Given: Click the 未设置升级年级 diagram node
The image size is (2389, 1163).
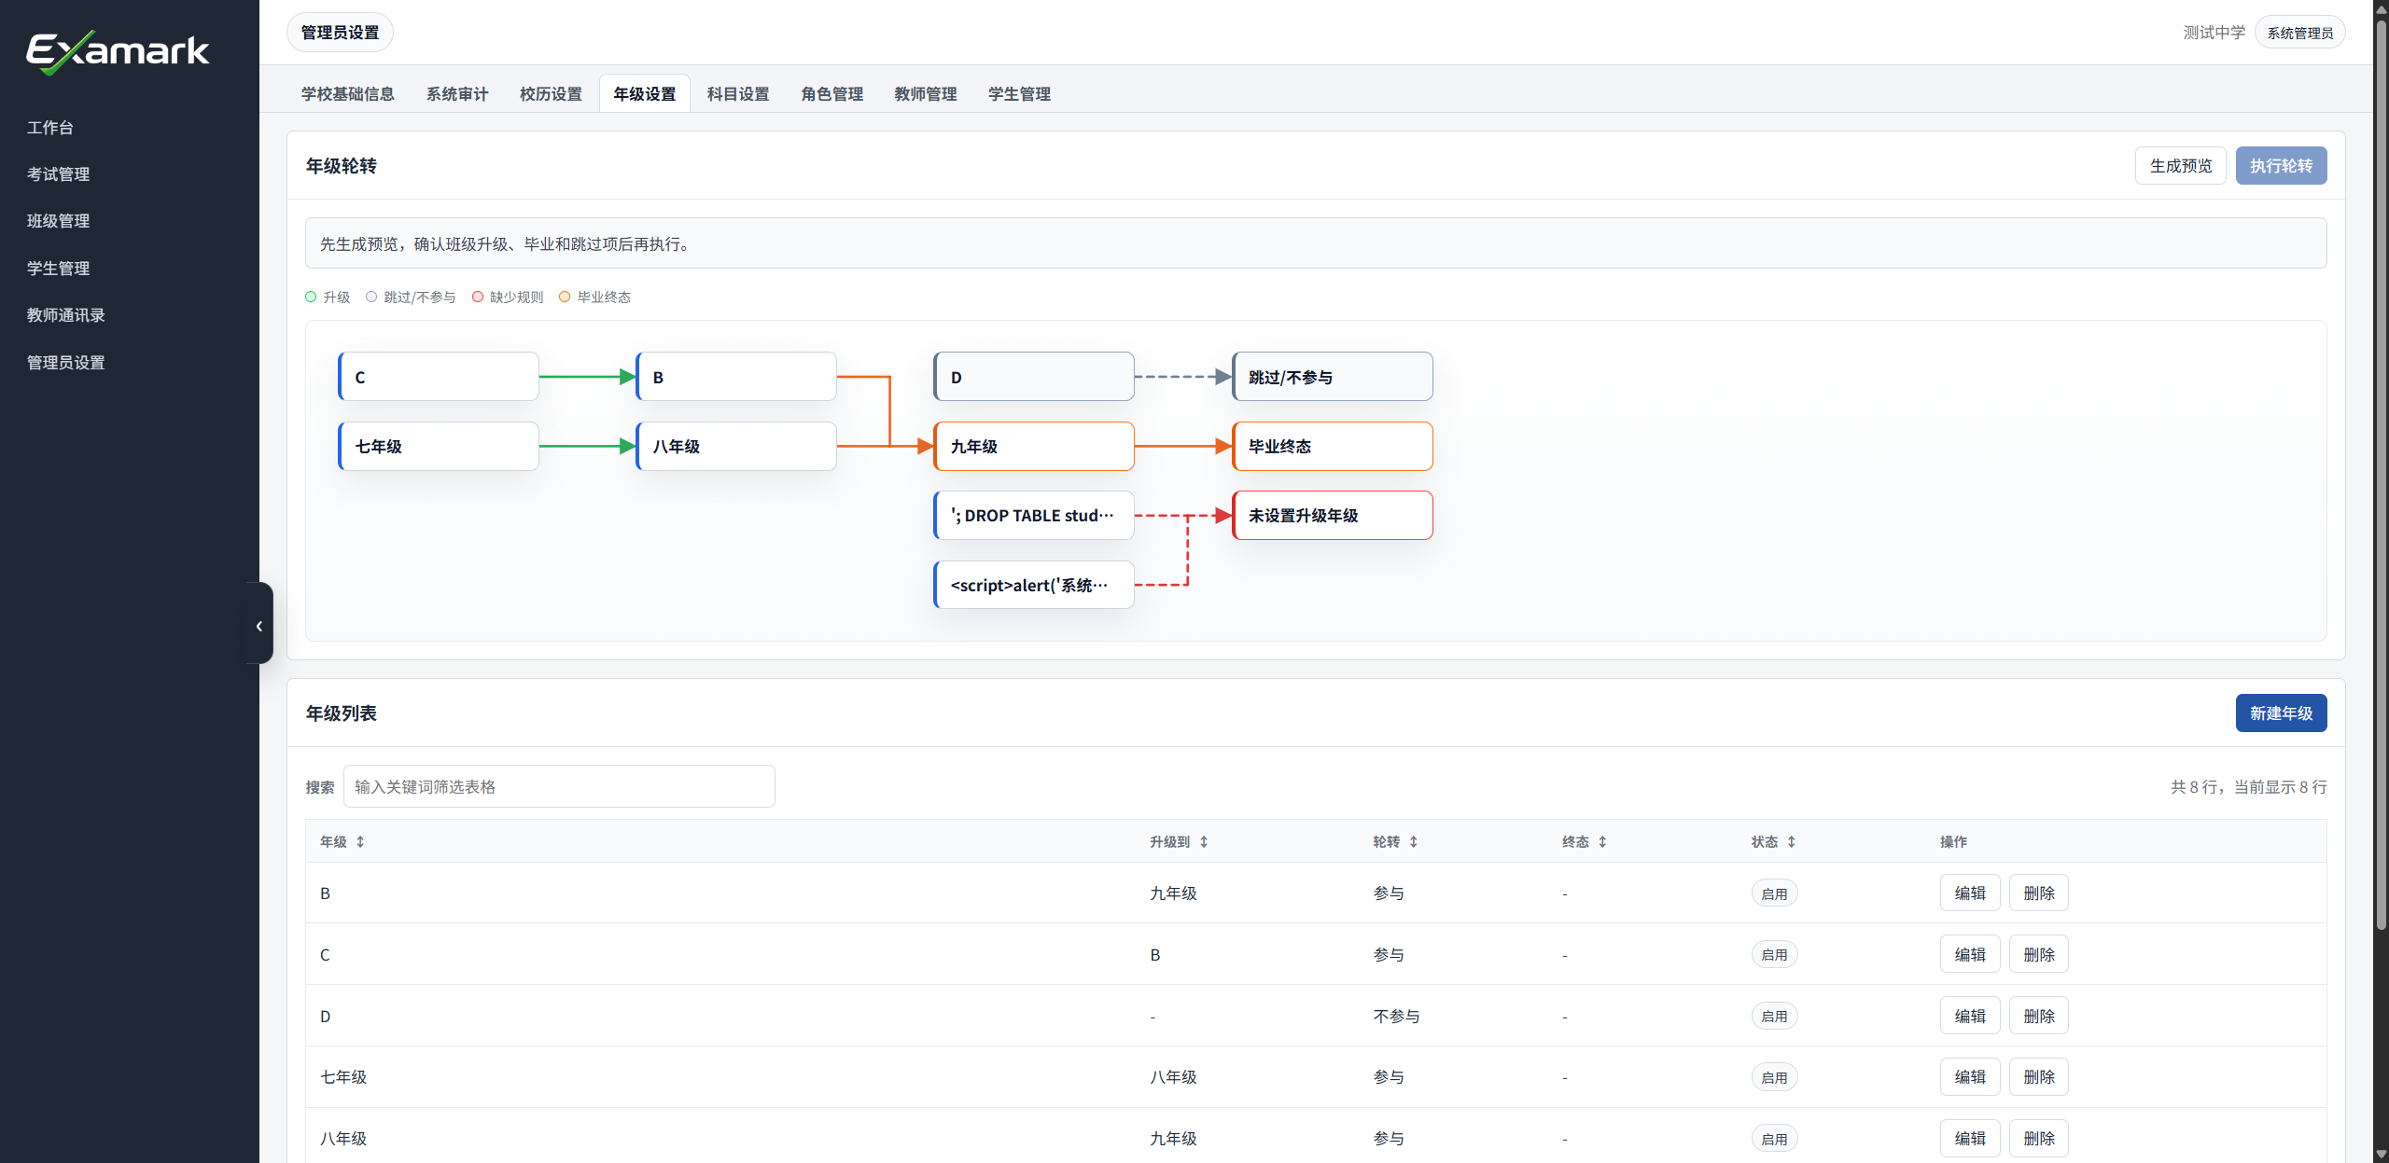Looking at the screenshot, I should tap(1333, 516).
